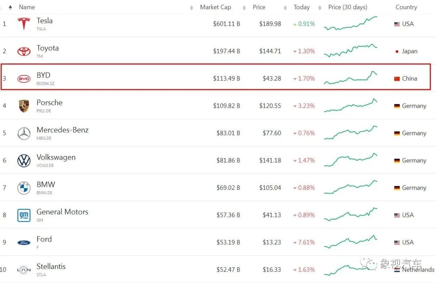
Task: Open the Toyota company link
Action: [48, 48]
